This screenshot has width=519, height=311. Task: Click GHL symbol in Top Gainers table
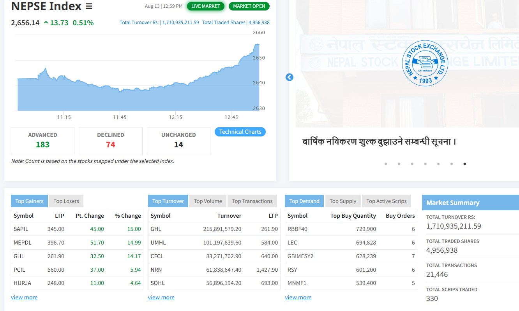pyautogui.click(x=19, y=256)
